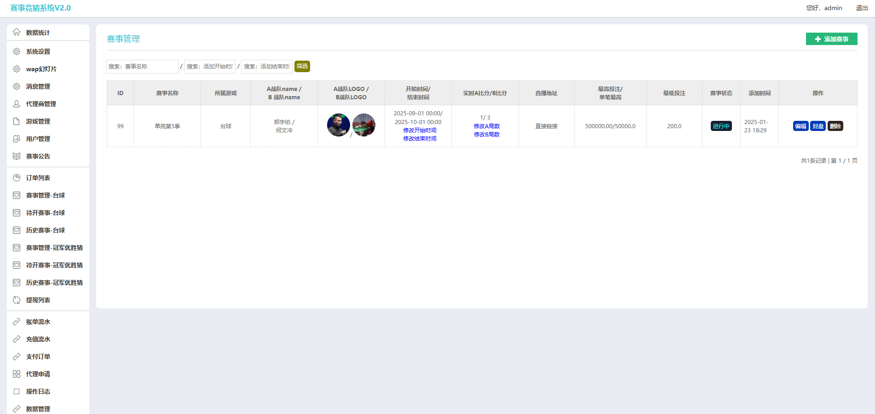
Task: Click the refresh icon beside 提现列表
Action: (17, 300)
